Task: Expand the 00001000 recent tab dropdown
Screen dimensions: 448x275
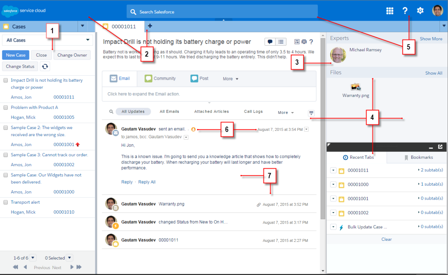Action: point(333,185)
